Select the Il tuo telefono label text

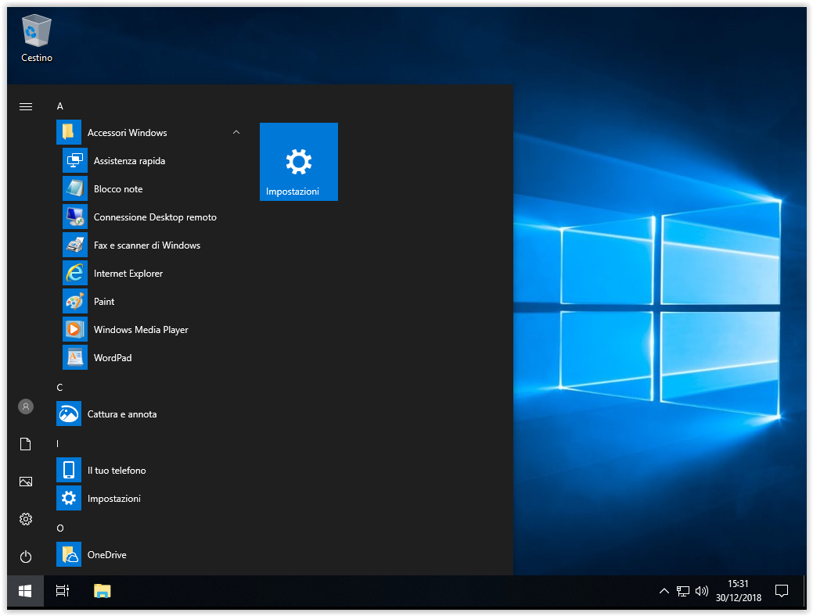point(117,471)
